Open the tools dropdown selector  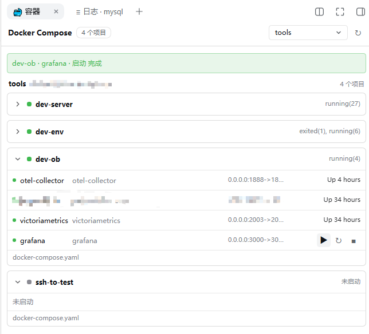pos(308,33)
